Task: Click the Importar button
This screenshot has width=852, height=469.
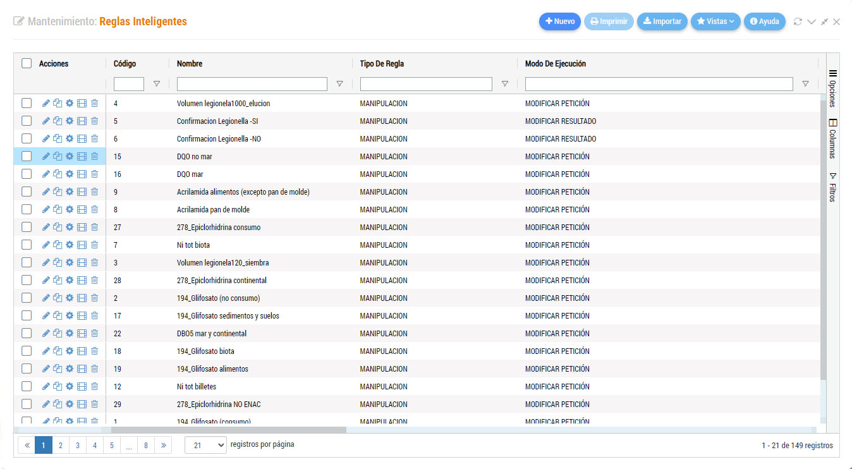Action: 662,21
